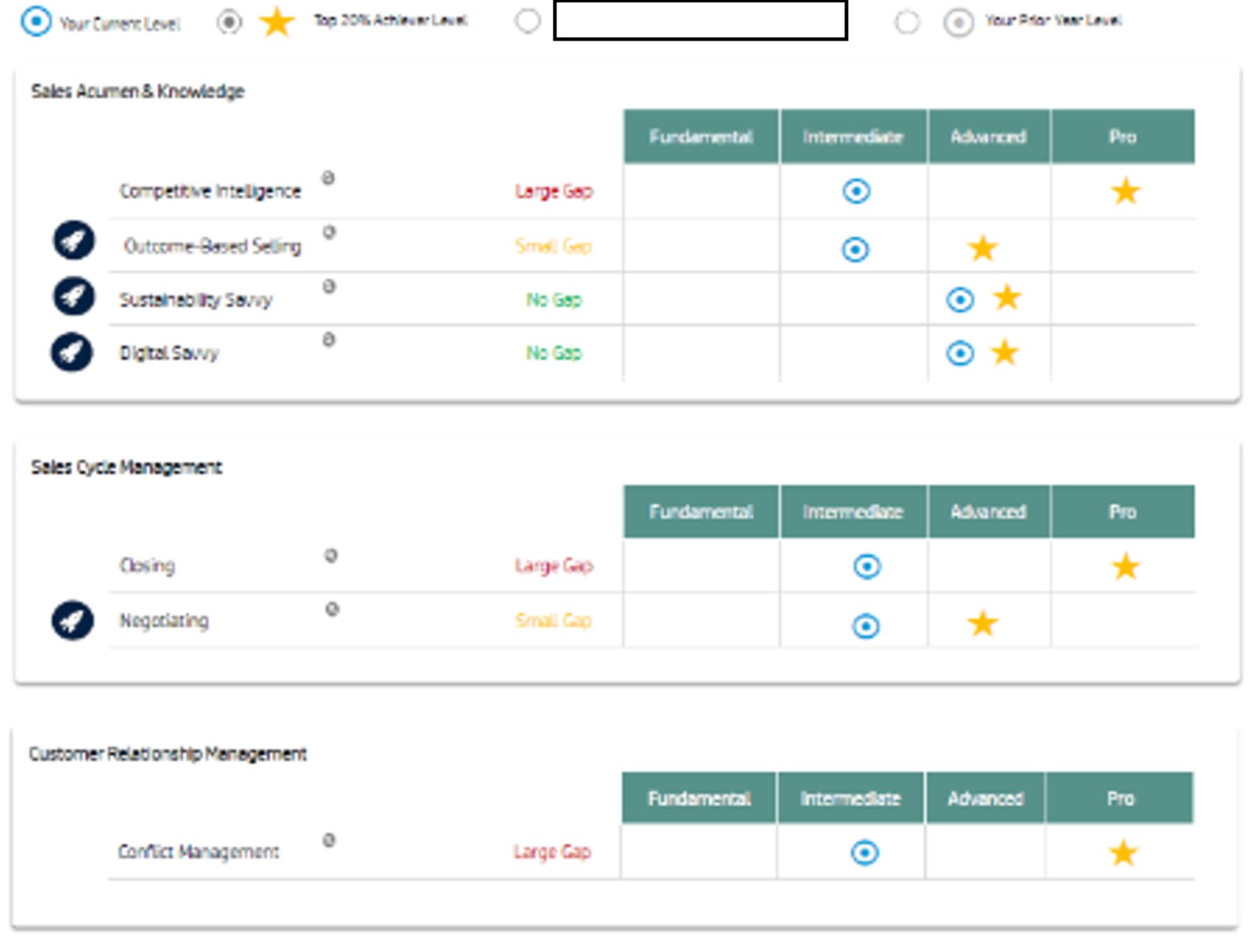Click the Intermediate header in Customer Relationship table
The image size is (1258, 945).
coord(850,799)
